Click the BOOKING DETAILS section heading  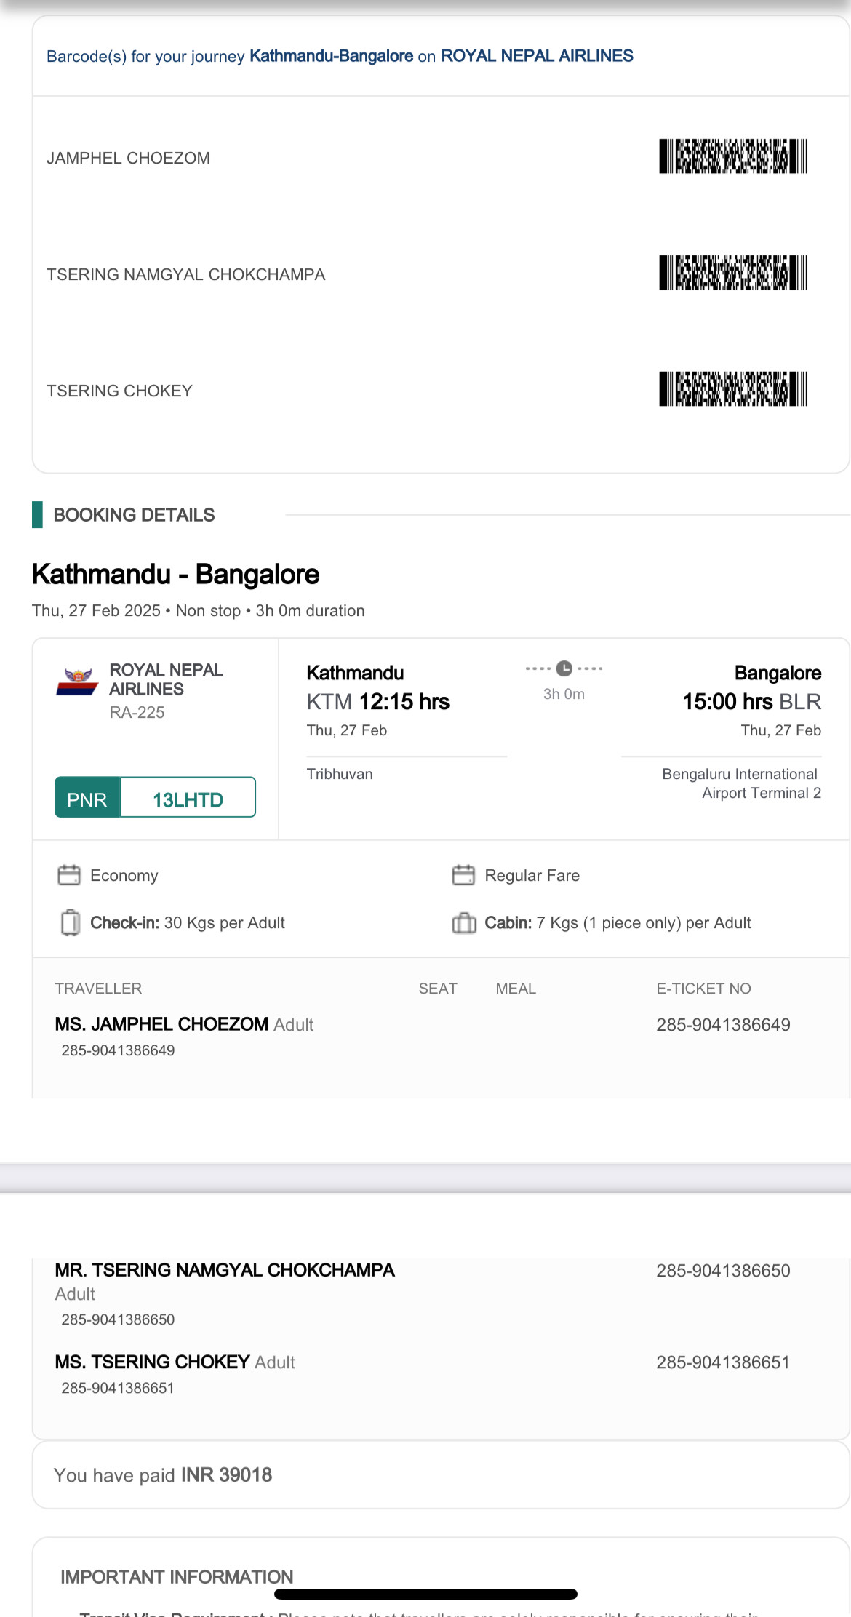(x=134, y=515)
